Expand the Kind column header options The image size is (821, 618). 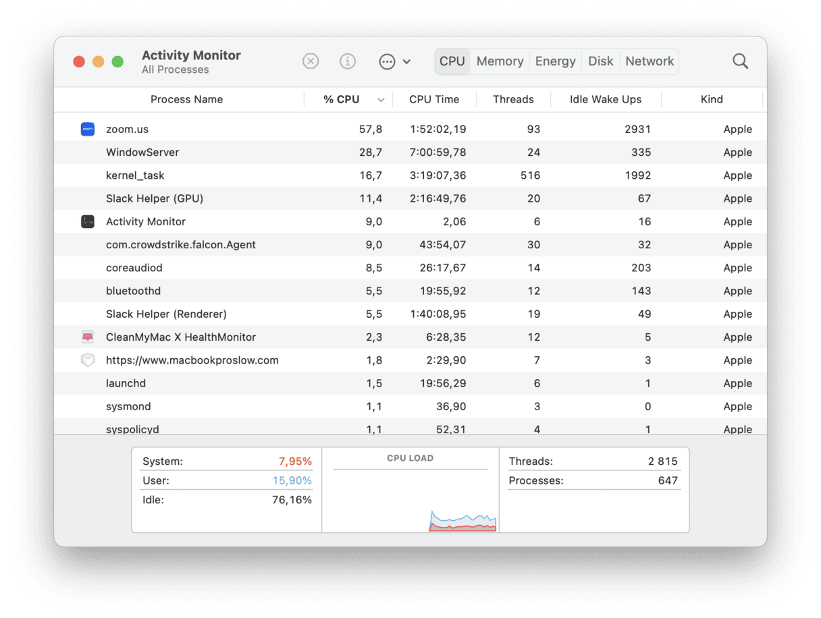(712, 99)
